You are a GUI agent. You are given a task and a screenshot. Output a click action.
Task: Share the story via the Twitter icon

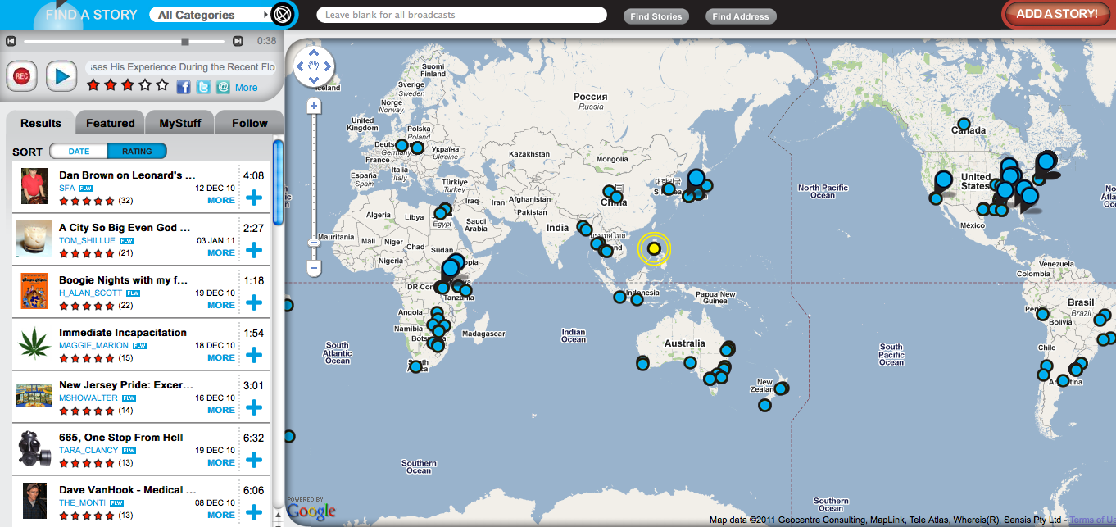(x=203, y=87)
